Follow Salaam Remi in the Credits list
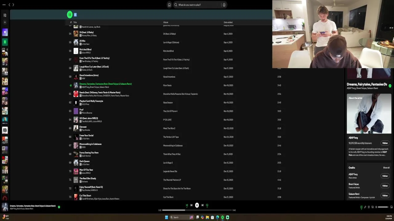 tap(385, 196)
